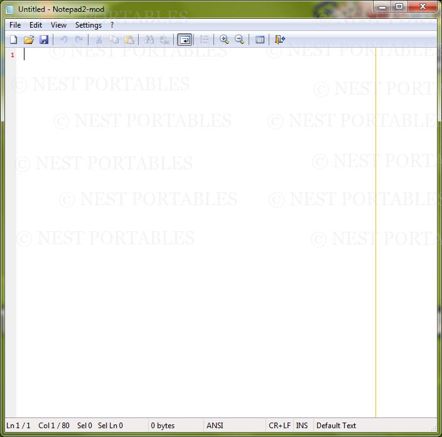Image resolution: width=442 pixels, height=437 pixels.
Task: Click the Zoom In magnifier icon
Action: coord(224,40)
